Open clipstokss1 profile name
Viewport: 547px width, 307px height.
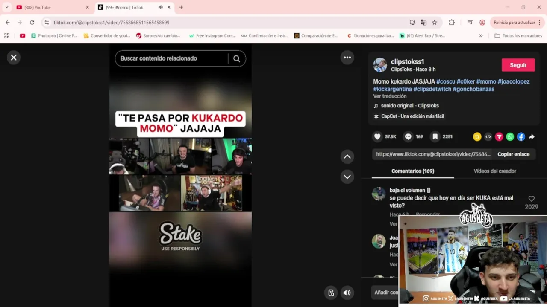408,62
